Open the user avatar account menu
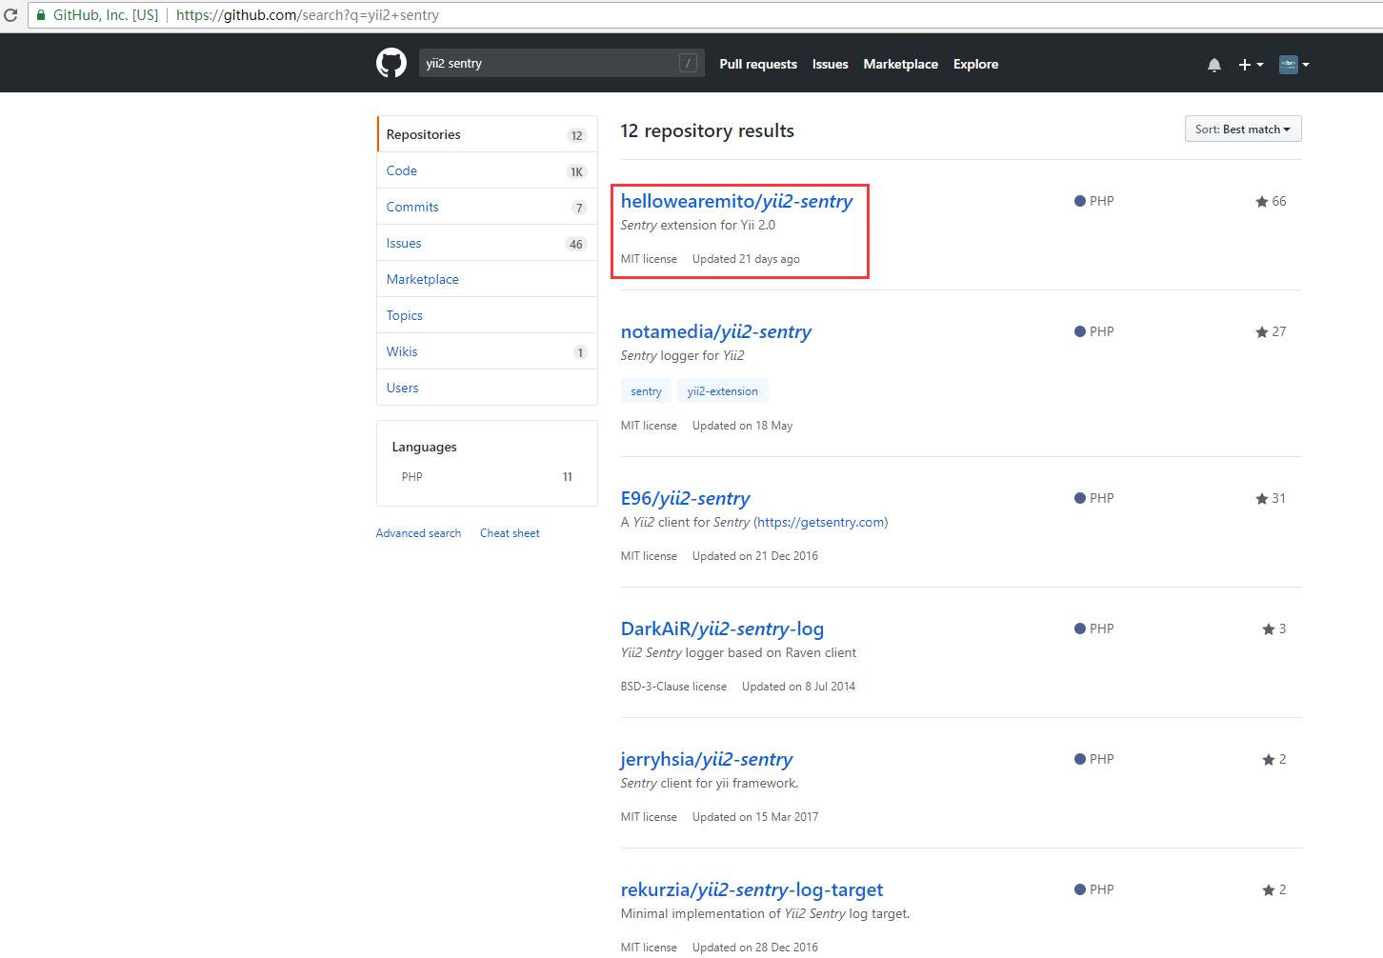The width and height of the screenshot is (1383, 958). click(x=1293, y=65)
